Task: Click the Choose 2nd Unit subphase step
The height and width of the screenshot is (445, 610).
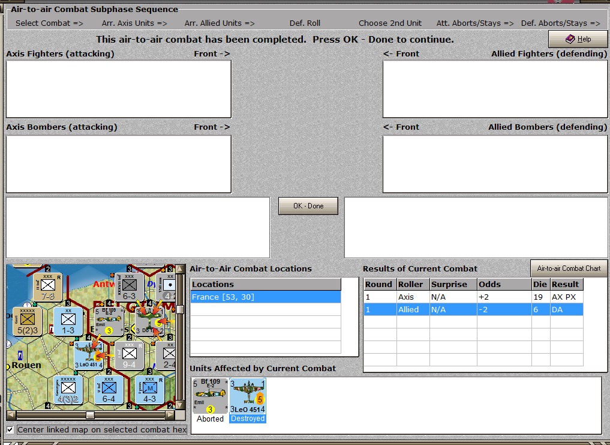Action: click(390, 23)
